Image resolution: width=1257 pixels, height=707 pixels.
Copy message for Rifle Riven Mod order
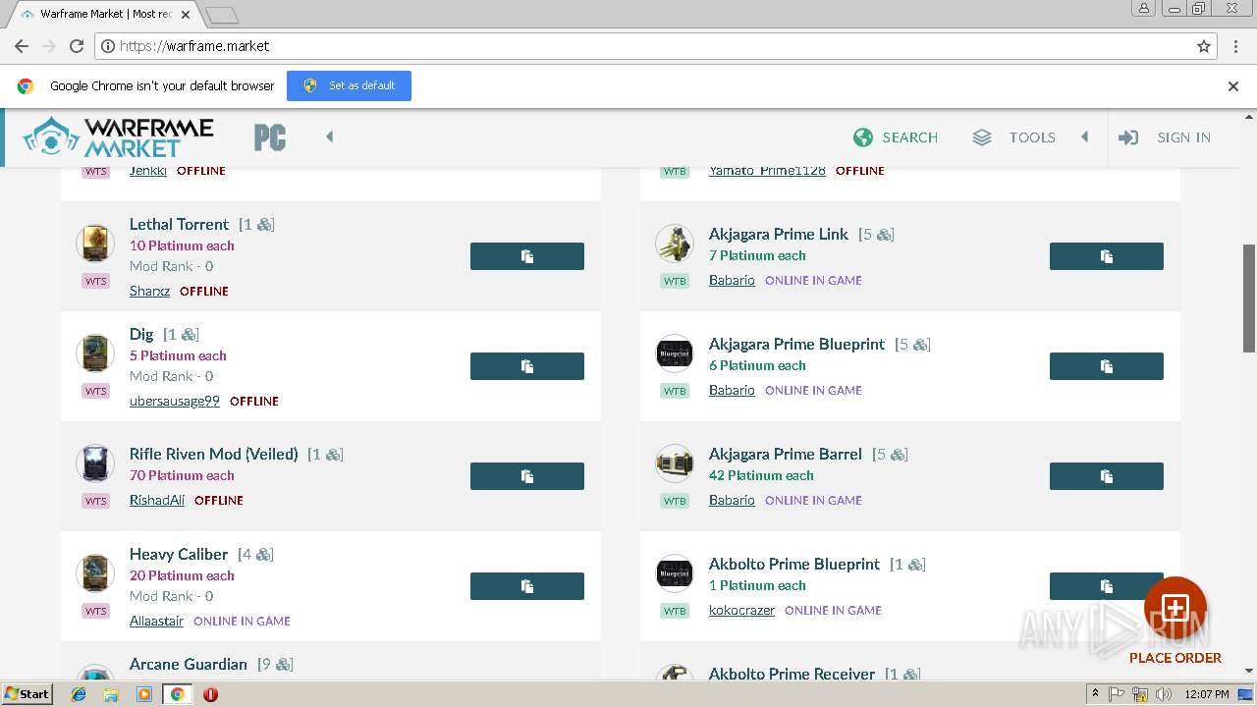click(527, 476)
